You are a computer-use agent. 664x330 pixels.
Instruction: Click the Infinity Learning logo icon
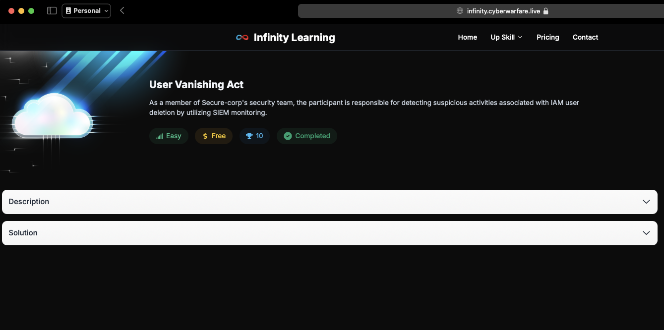(x=242, y=37)
